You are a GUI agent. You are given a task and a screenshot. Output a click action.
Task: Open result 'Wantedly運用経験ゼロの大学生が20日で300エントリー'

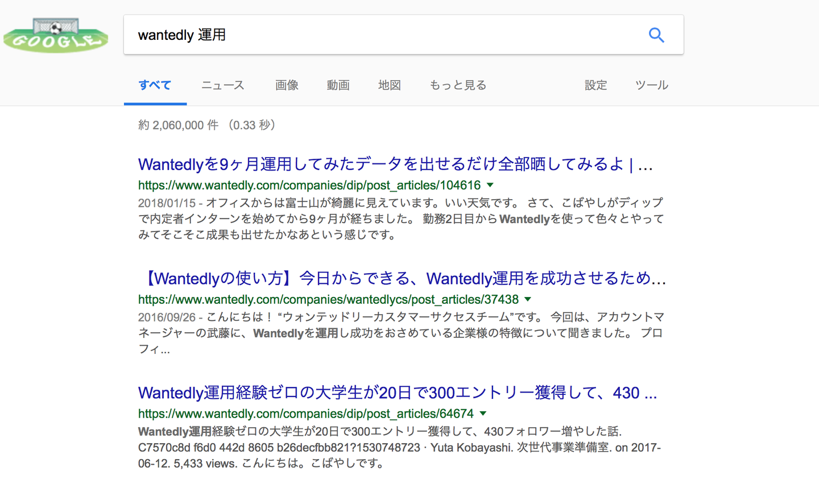click(398, 393)
